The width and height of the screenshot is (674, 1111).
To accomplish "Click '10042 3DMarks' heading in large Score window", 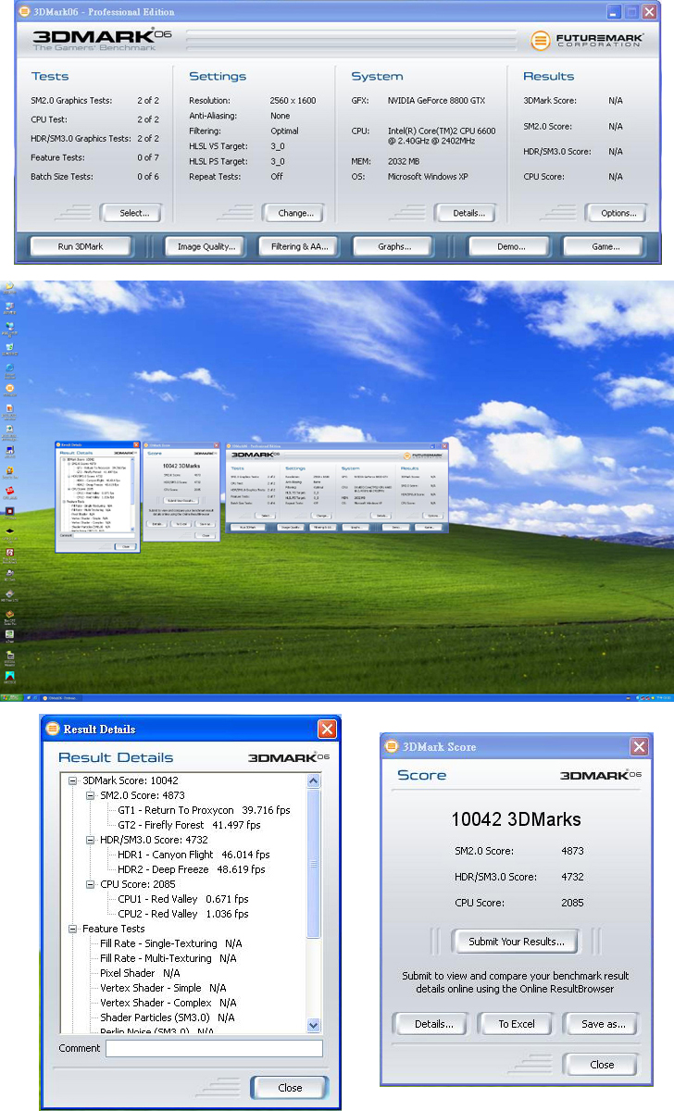I will [x=516, y=819].
